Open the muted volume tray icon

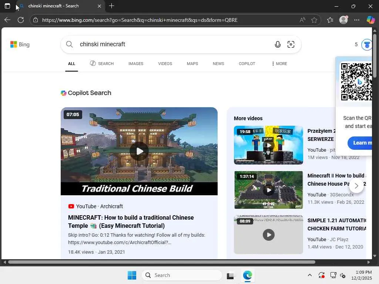click(x=343, y=275)
